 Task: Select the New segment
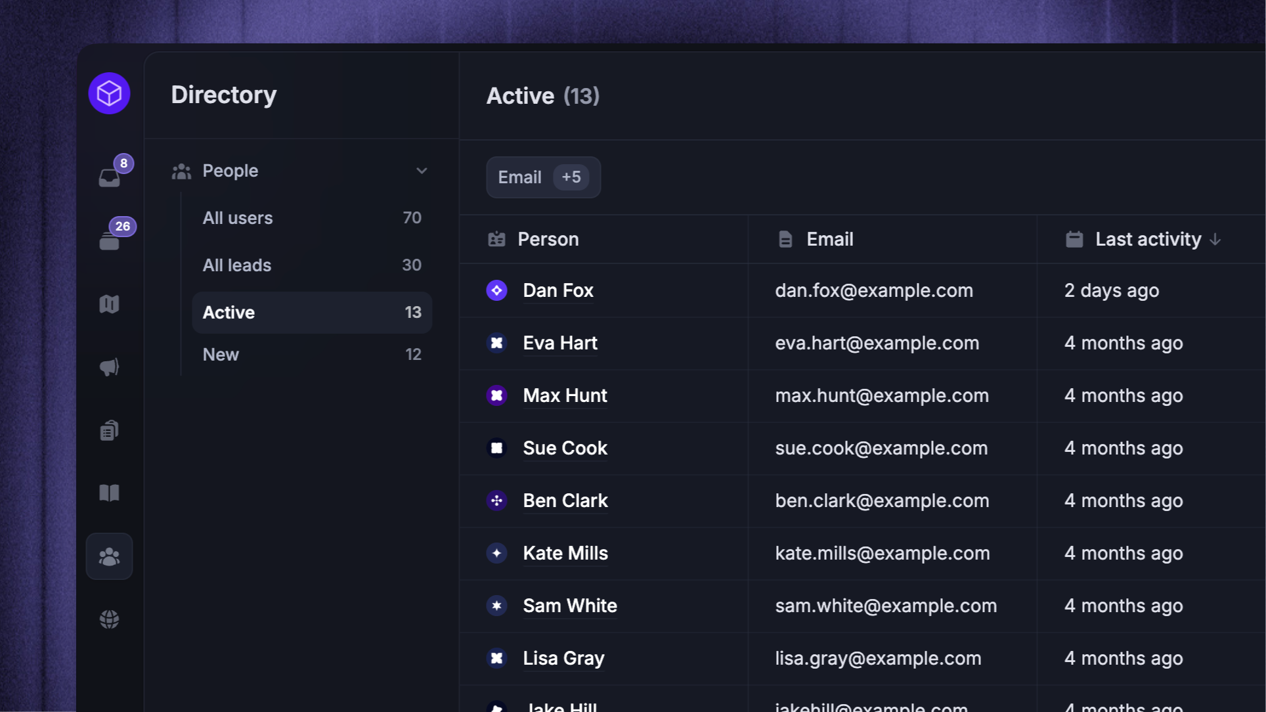[312, 355]
